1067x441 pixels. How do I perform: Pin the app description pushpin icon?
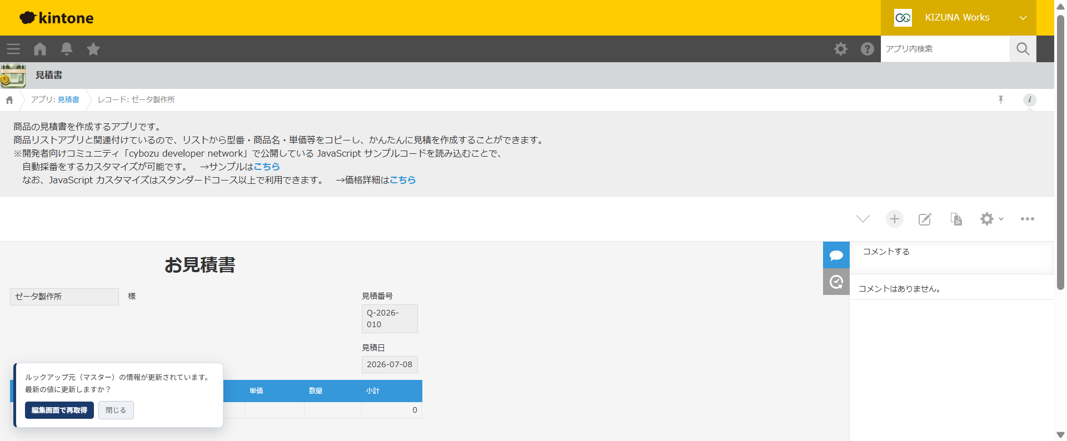[1001, 100]
